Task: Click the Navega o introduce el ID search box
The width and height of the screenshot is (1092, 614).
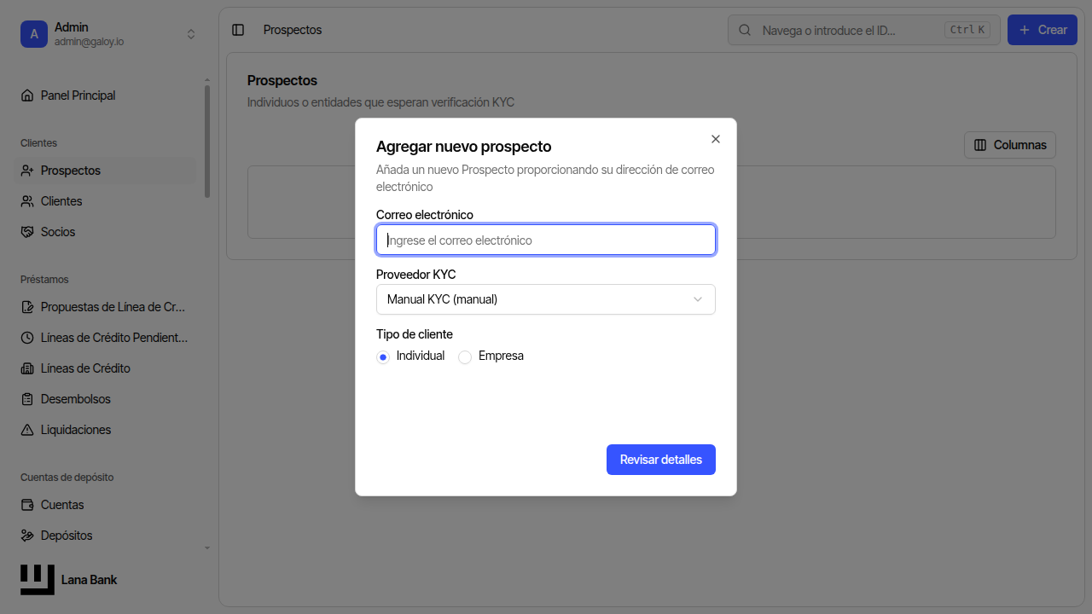Action: tap(864, 30)
